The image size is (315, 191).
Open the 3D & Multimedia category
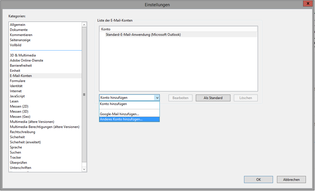pos(23,55)
